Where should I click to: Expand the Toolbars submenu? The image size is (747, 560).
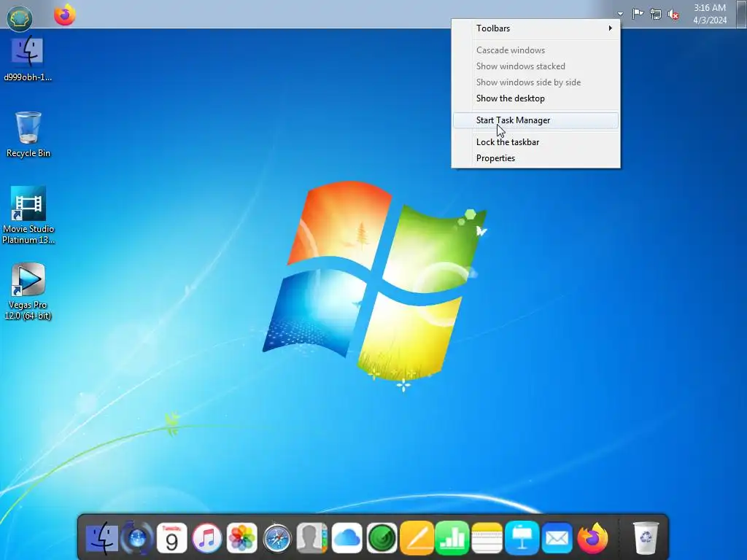pyautogui.click(x=536, y=28)
